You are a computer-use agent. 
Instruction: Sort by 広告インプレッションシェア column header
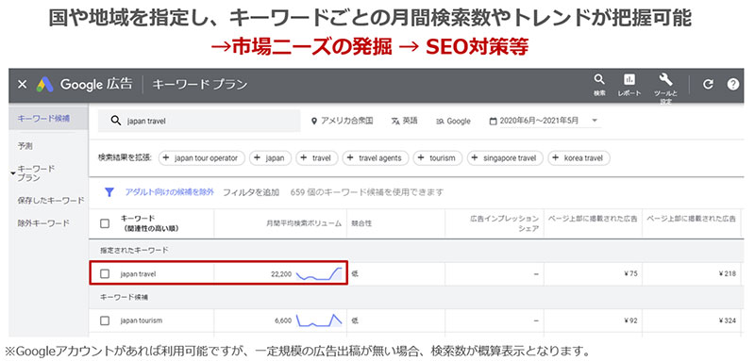504,223
